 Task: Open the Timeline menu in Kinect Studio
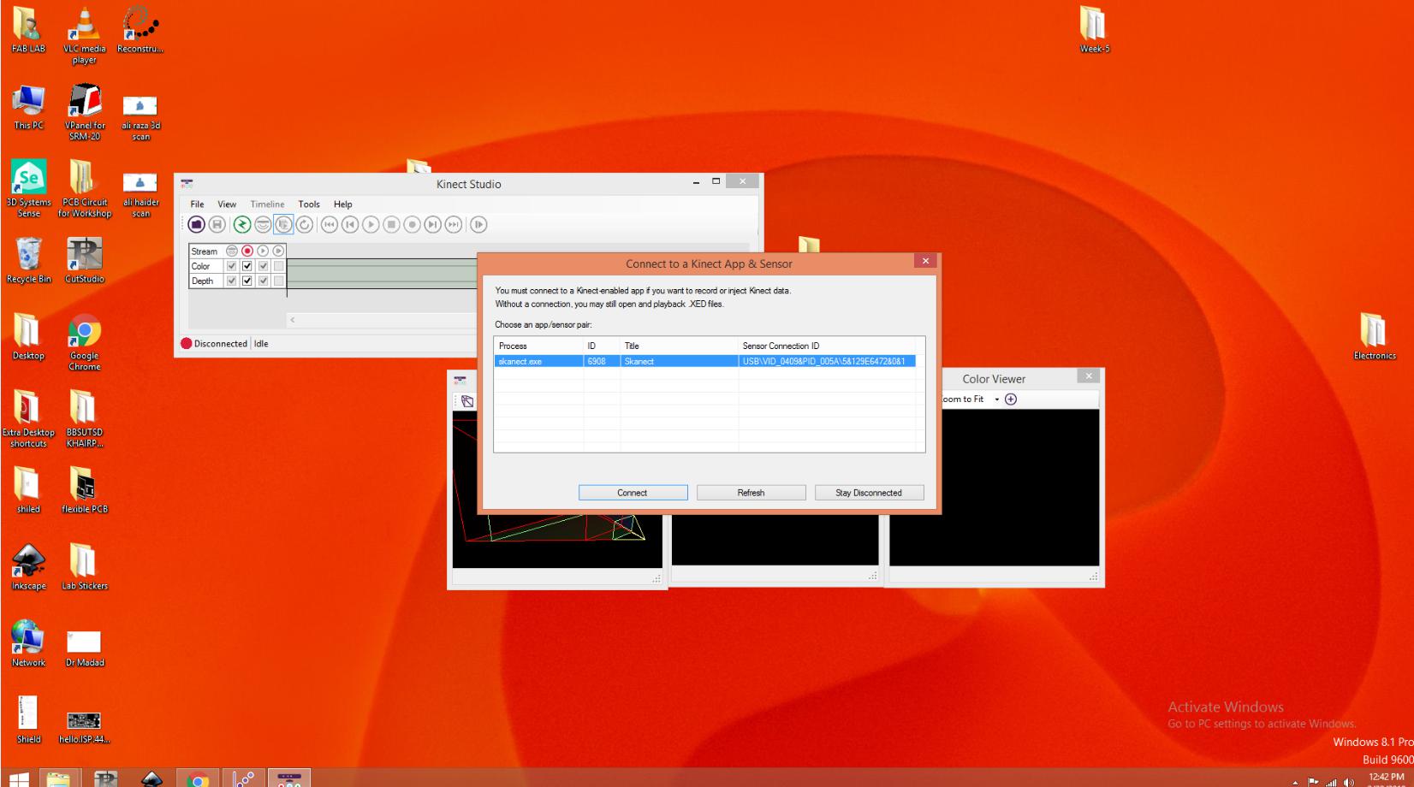267,204
